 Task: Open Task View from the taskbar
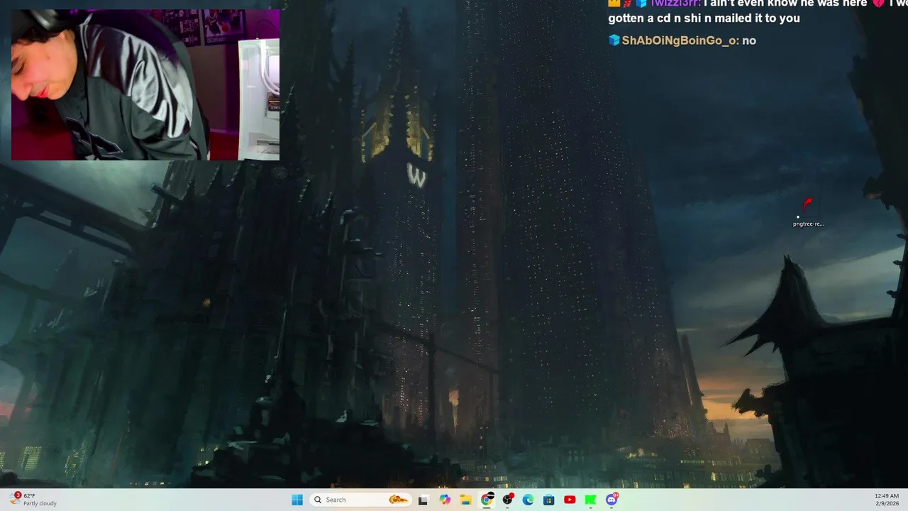[423, 500]
